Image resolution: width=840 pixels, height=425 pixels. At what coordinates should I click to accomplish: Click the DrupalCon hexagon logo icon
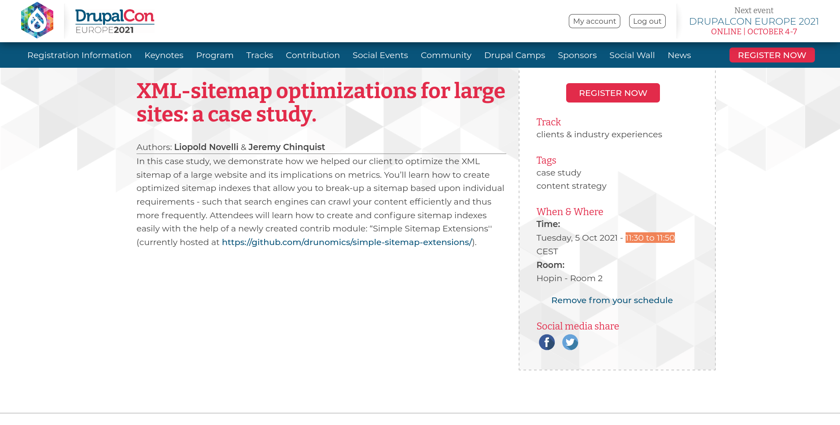[x=37, y=20]
